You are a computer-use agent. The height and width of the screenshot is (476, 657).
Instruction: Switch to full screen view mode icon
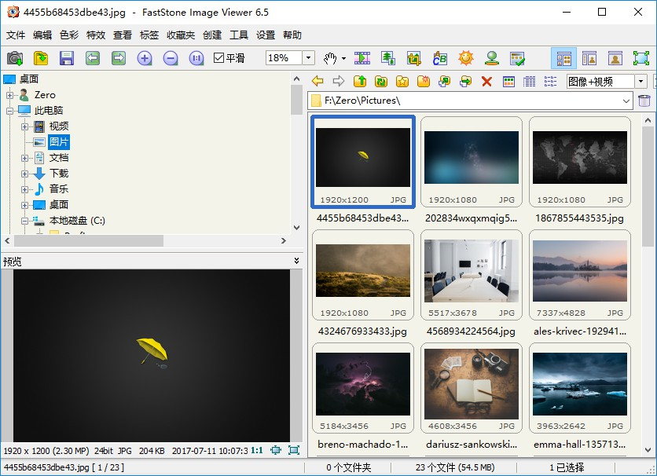(640, 58)
